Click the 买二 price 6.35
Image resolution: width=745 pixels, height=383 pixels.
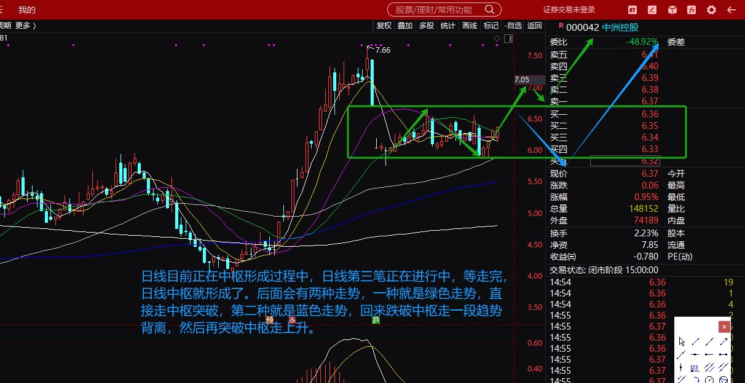point(650,126)
